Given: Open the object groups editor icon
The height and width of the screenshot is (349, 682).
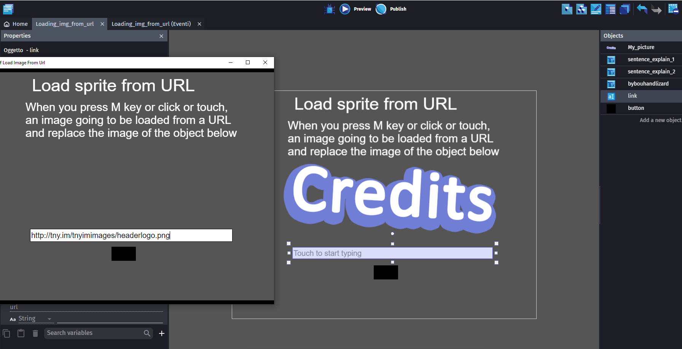Looking at the screenshot, I should 581,9.
